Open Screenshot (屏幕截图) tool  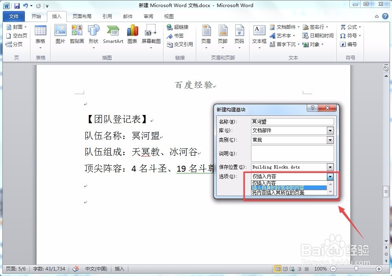pyautogui.click(x=151, y=36)
